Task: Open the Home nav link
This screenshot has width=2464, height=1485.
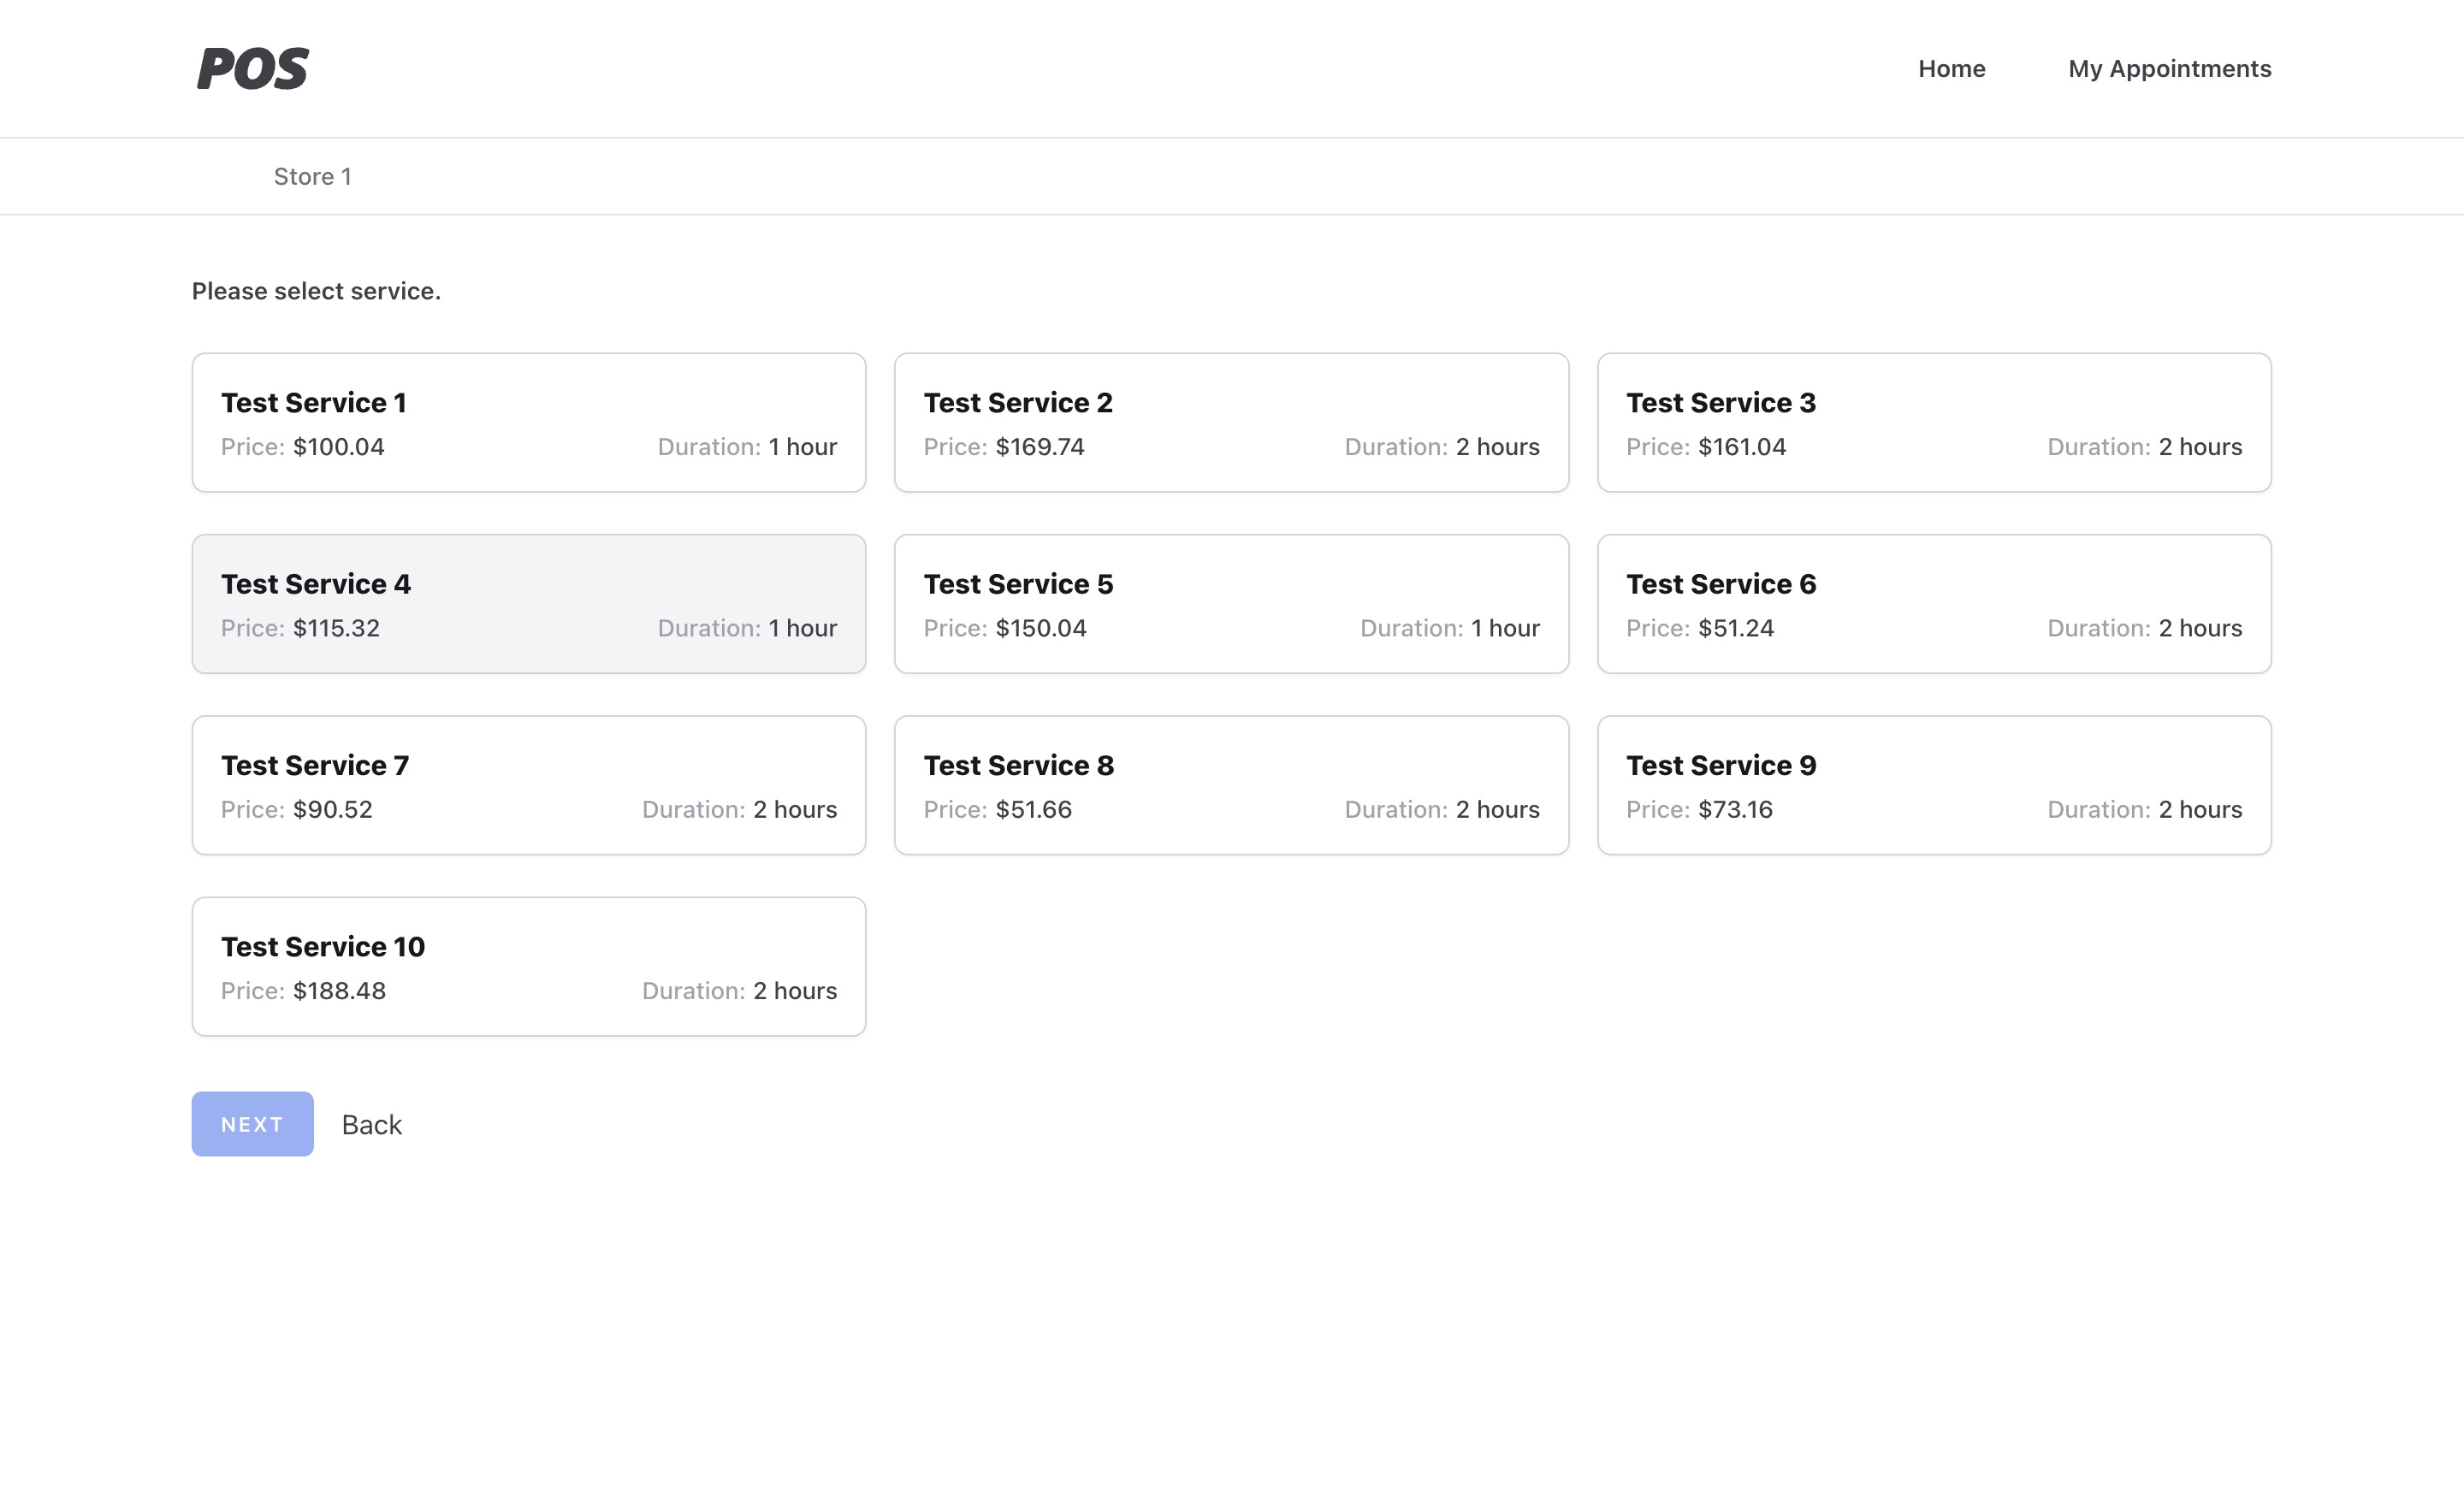Action: point(1951,69)
